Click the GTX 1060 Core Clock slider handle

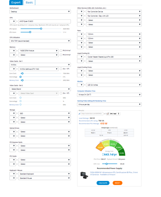tap(22, 73)
